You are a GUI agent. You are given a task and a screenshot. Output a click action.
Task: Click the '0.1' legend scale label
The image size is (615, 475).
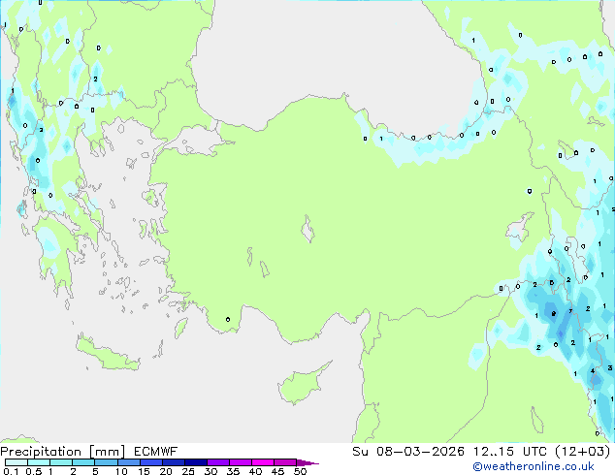[11, 471]
